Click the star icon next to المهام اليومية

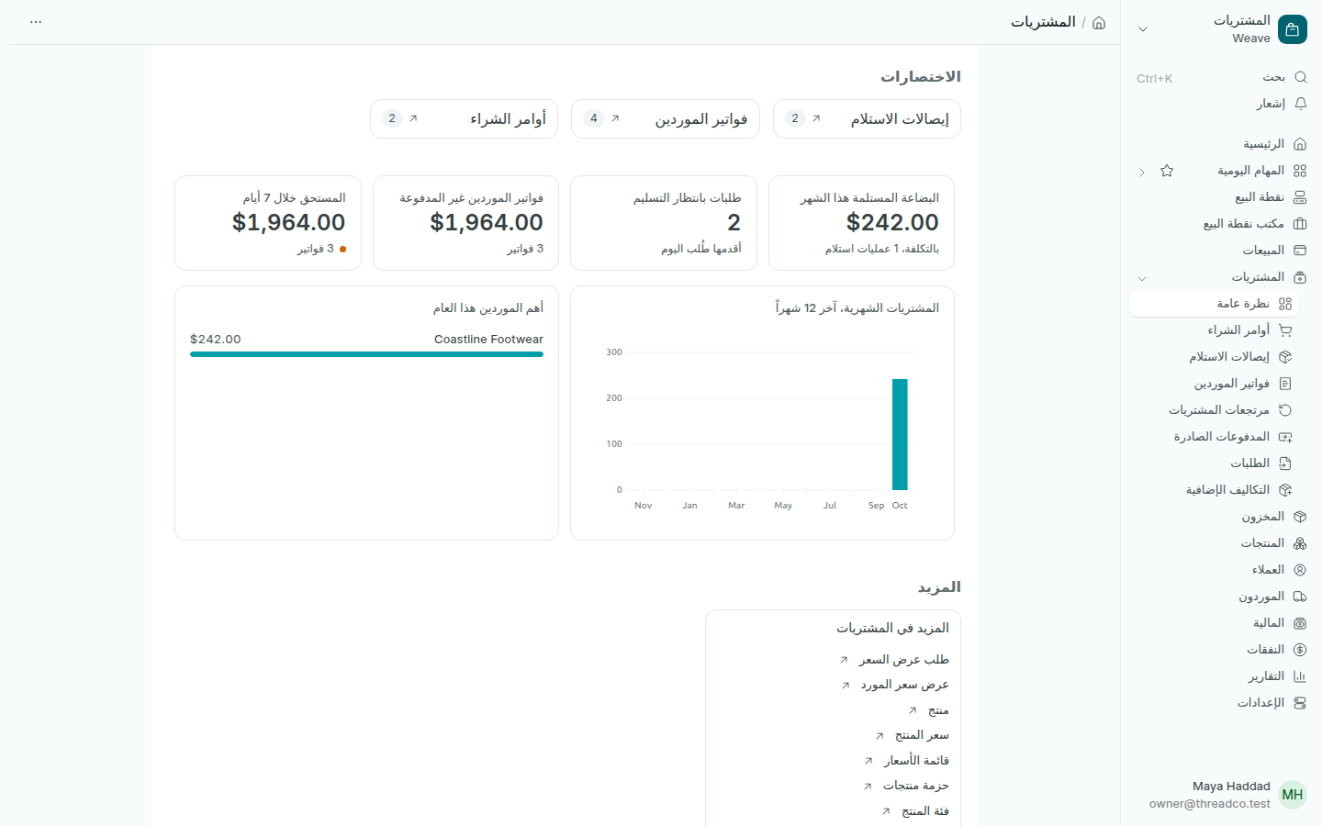[x=1167, y=171]
